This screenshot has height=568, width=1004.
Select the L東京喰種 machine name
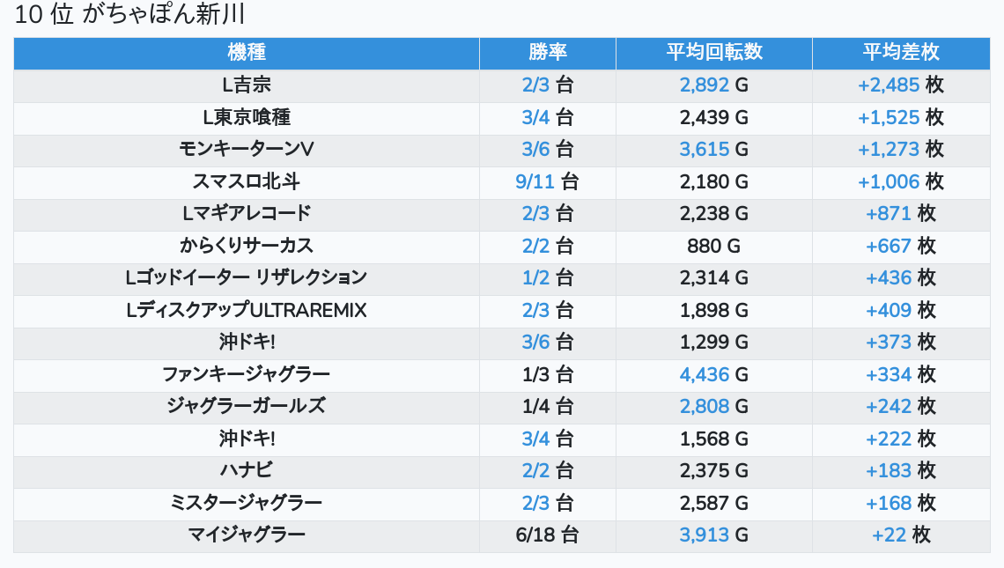(247, 118)
